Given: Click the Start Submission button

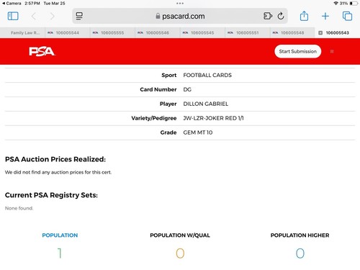Looking at the screenshot, I should tap(297, 51).
